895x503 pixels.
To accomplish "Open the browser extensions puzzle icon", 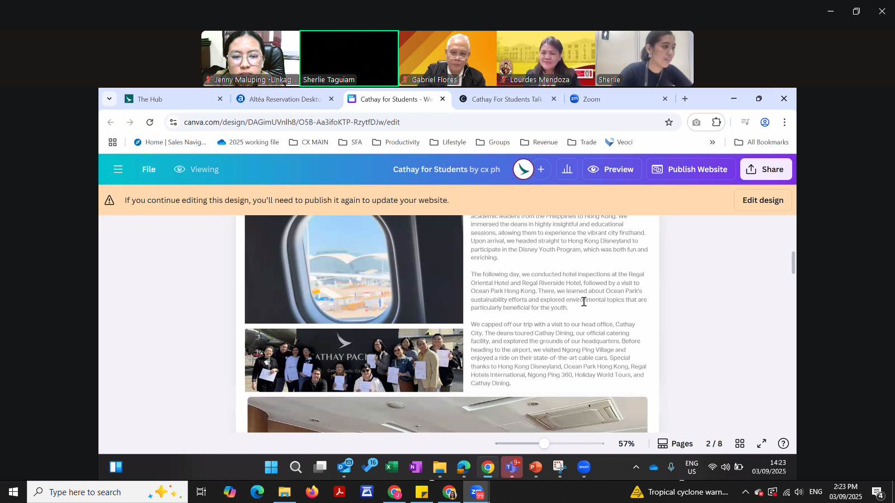I will [717, 122].
